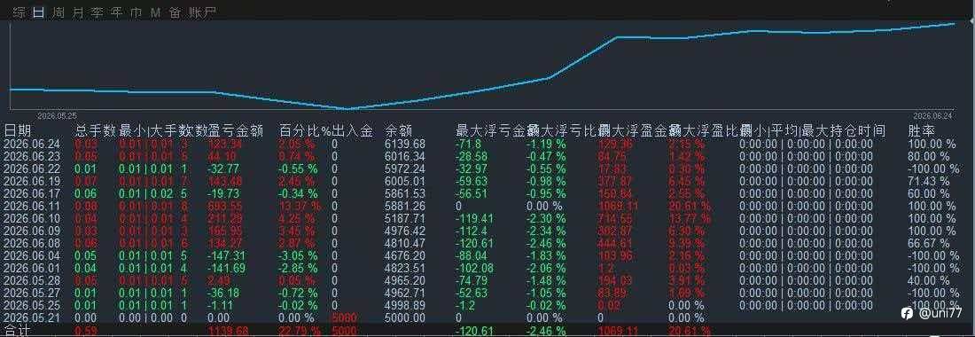
Task: Select the 2026.05.28 date row
Action: pyautogui.click(x=32, y=280)
